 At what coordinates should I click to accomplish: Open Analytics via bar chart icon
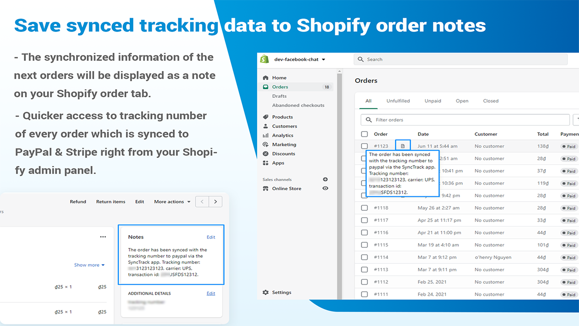266,135
